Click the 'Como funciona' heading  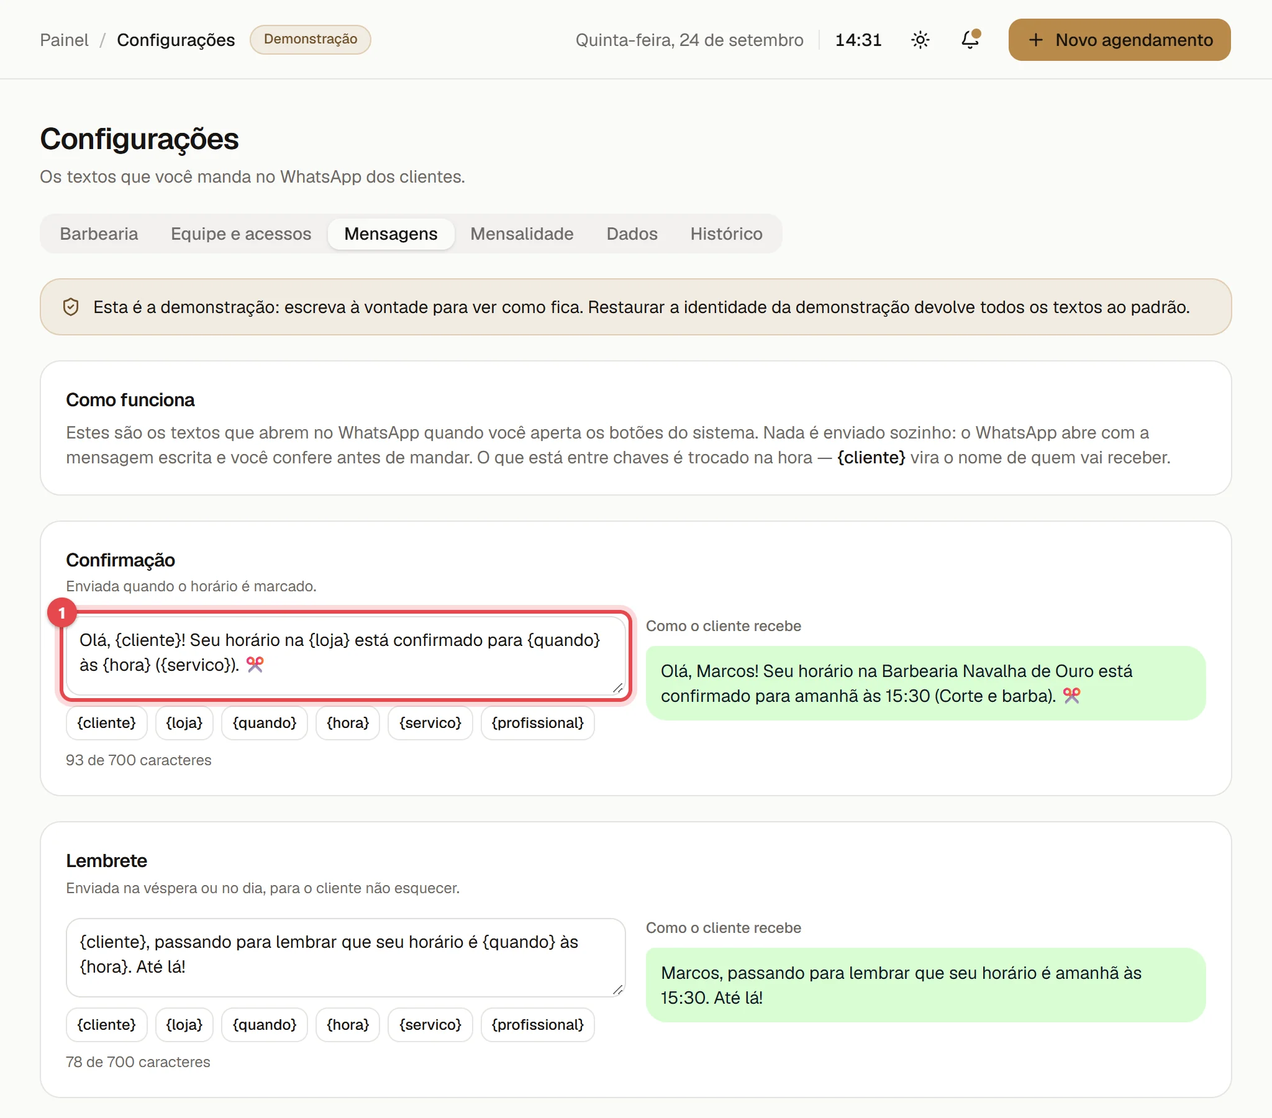[130, 399]
